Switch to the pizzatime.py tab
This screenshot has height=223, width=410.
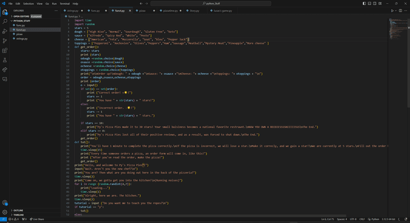[x=170, y=10]
